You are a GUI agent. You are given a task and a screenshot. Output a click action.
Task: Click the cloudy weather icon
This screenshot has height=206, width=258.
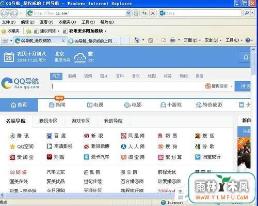[x=80, y=57]
